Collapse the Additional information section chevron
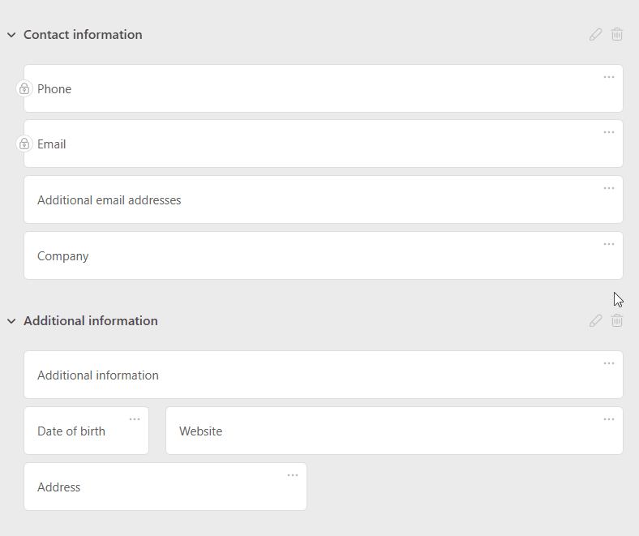The width and height of the screenshot is (639, 536). pyautogui.click(x=11, y=321)
